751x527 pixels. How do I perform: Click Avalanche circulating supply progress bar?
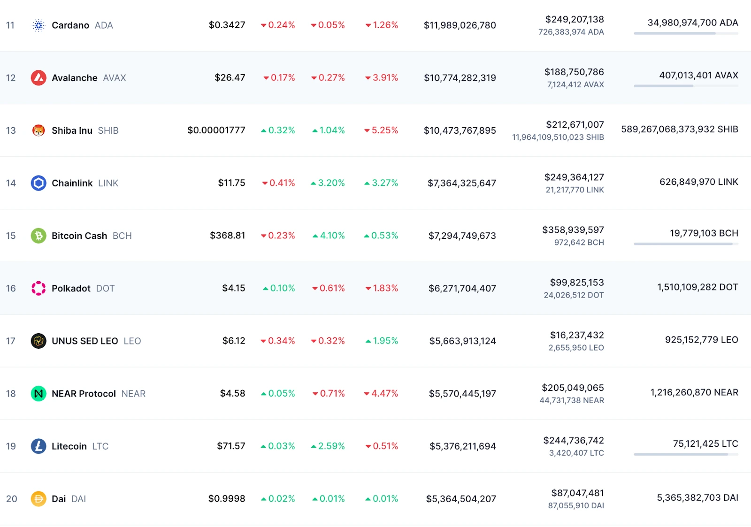tap(686, 86)
